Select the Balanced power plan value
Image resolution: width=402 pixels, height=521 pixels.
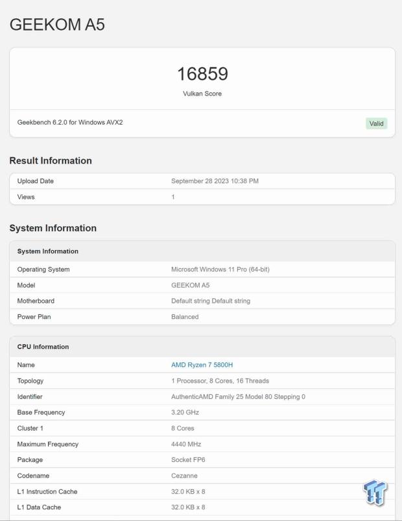185,317
